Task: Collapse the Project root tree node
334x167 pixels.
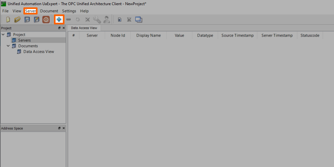Action: 3,35
